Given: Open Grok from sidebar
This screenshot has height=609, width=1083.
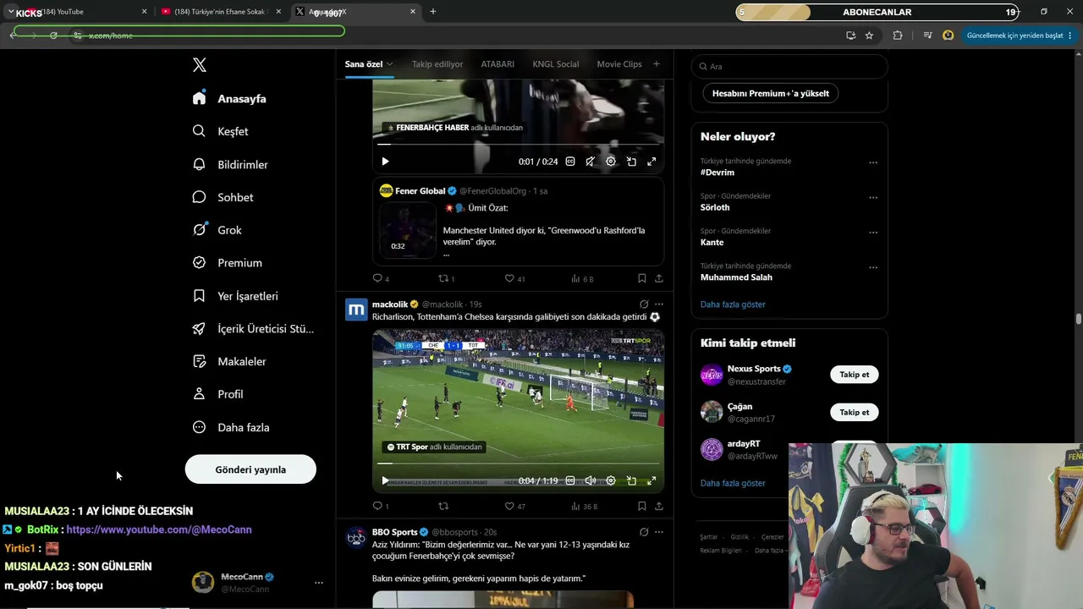Looking at the screenshot, I should coord(217,230).
